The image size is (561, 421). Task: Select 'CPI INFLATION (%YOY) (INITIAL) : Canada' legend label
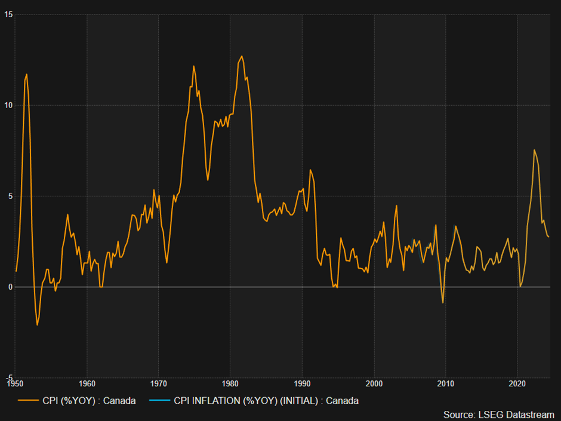pyautogui.click(x=266, y=401)
